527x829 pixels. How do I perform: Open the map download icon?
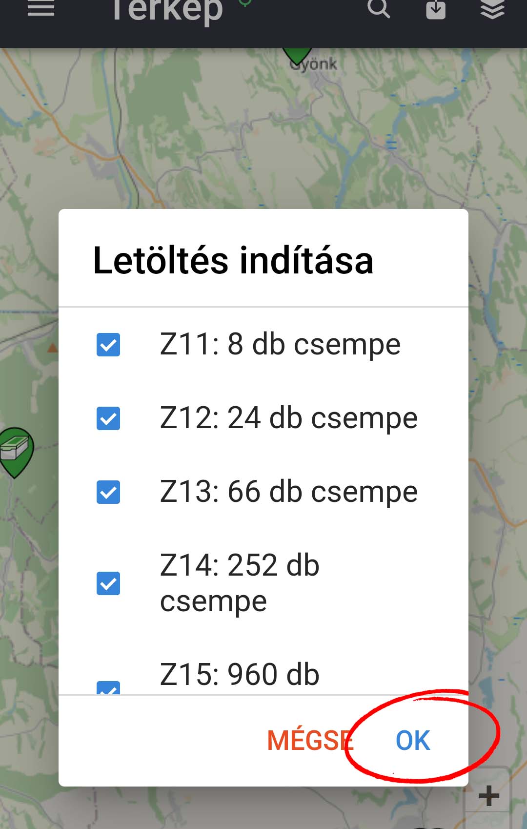click(x=436, y=9)
